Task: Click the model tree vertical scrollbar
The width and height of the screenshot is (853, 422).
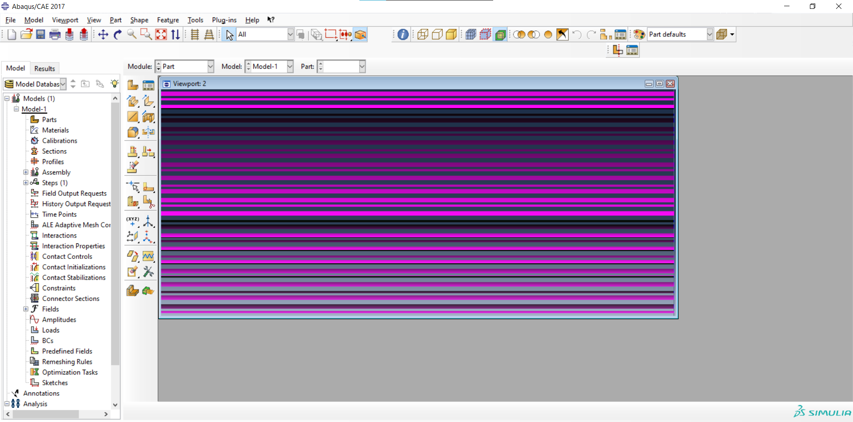Action: click(115, 234)
